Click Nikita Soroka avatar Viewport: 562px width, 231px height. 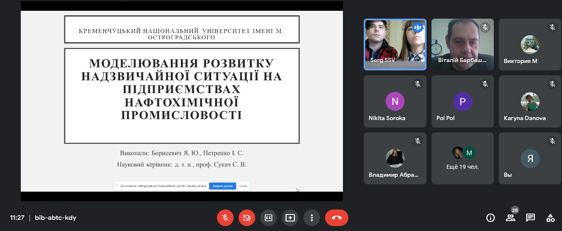pyautogui.click(x=395, y=101)
